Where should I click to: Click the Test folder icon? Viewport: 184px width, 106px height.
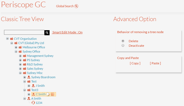pyautogui.click(x=29, y=81)
